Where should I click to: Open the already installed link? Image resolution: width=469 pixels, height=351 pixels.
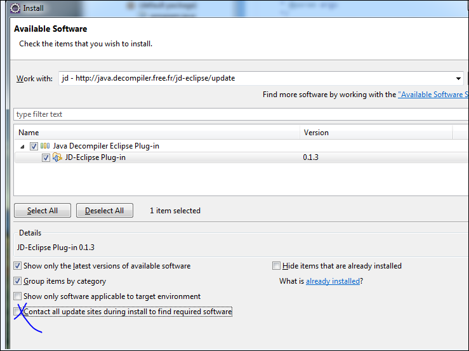click(333, 281)
